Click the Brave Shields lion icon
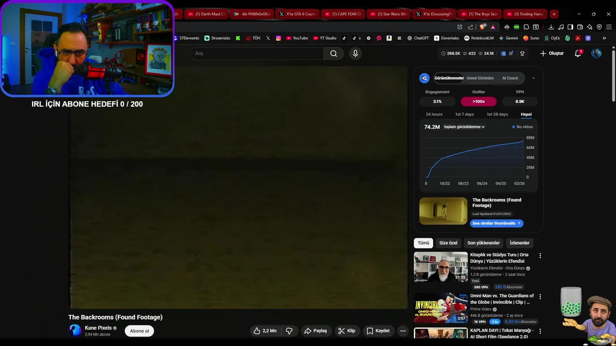616x346 pixels. (482, 27)
